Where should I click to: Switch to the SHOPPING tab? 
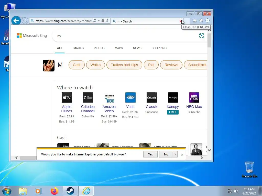pyautogui.click(x=159, y=48)
